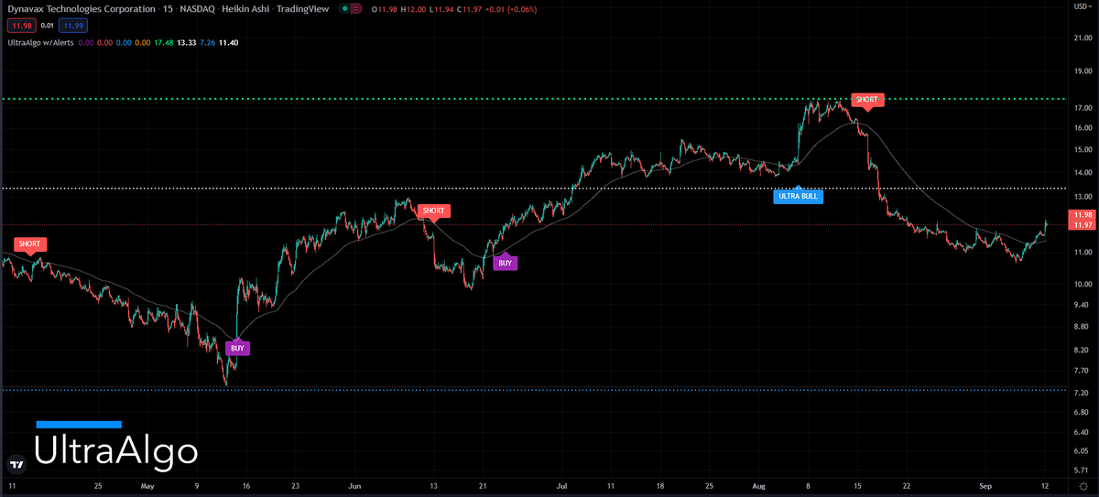Click the 5.71 price scale label
Viewport: 1099px width, 497px height.
[1082, 470]
